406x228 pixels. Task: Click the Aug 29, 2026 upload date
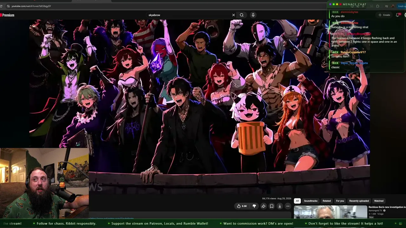(284, 199)
